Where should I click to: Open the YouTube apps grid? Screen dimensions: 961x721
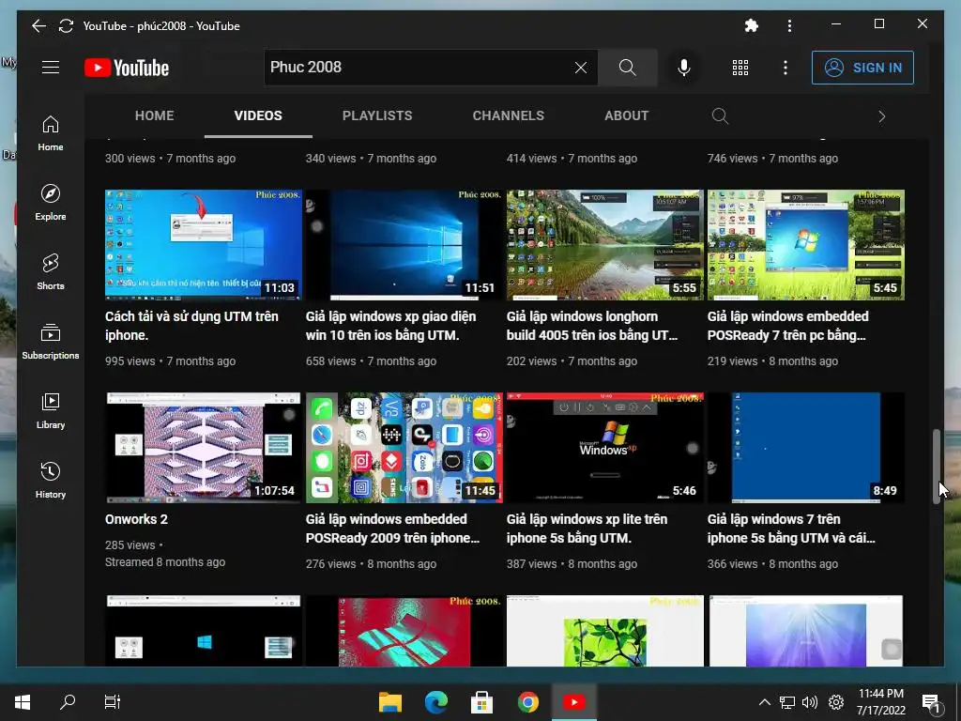pos(740,68)
